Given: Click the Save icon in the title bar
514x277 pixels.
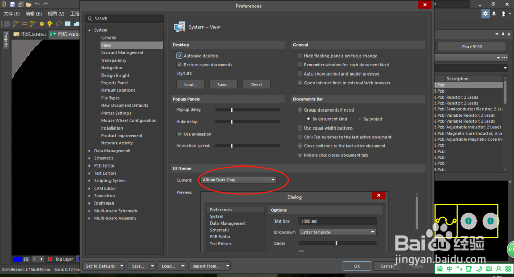Looking at the screenshot, I should pyautogui.click(x=12, y=4).
